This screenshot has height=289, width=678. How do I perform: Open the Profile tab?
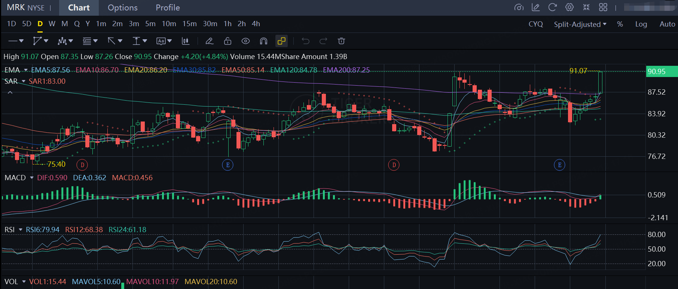168,8
